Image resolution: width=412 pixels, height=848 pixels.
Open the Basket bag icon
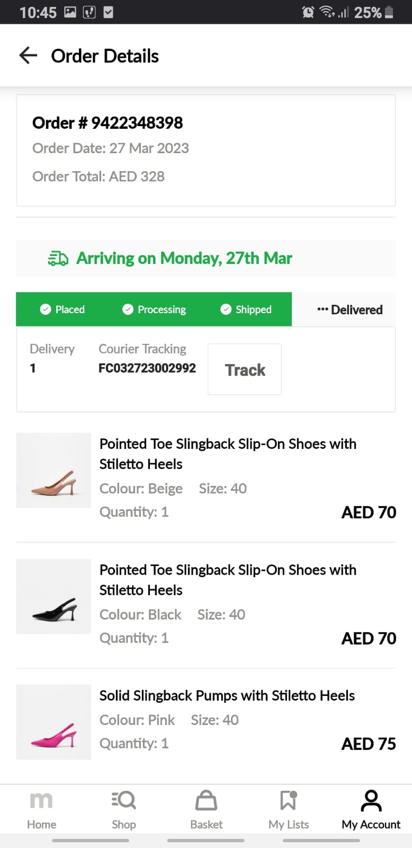point(206,800)
